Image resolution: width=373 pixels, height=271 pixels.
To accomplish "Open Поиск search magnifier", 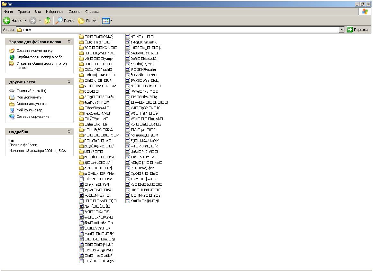I will pos(64,21).
